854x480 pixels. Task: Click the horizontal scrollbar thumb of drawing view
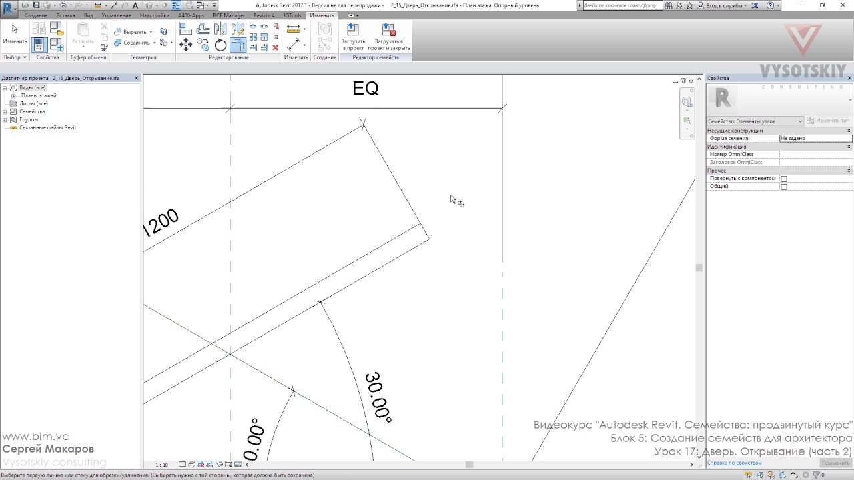tap(469, 465)
